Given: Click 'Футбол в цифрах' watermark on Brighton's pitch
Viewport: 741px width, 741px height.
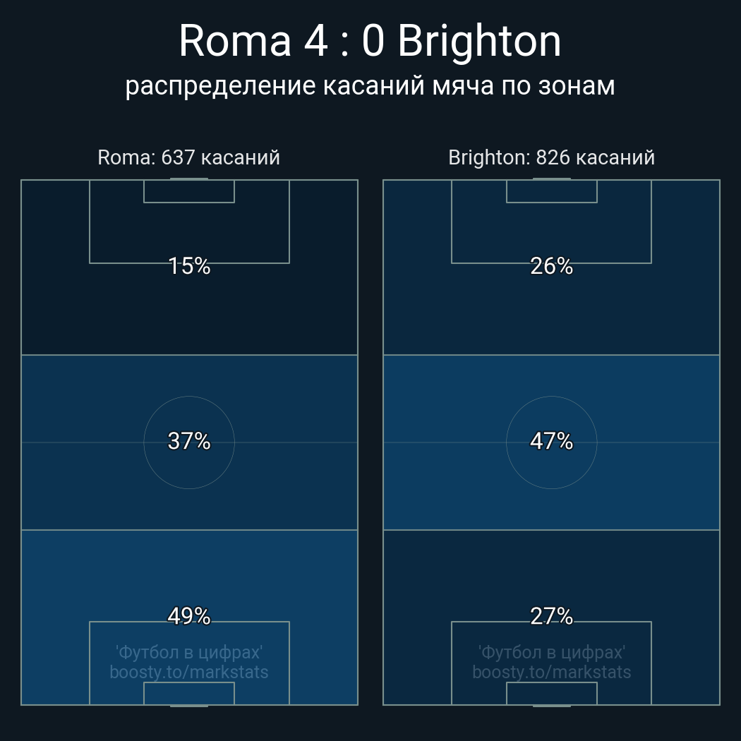Looking at the screenshot, I should 551,651.
